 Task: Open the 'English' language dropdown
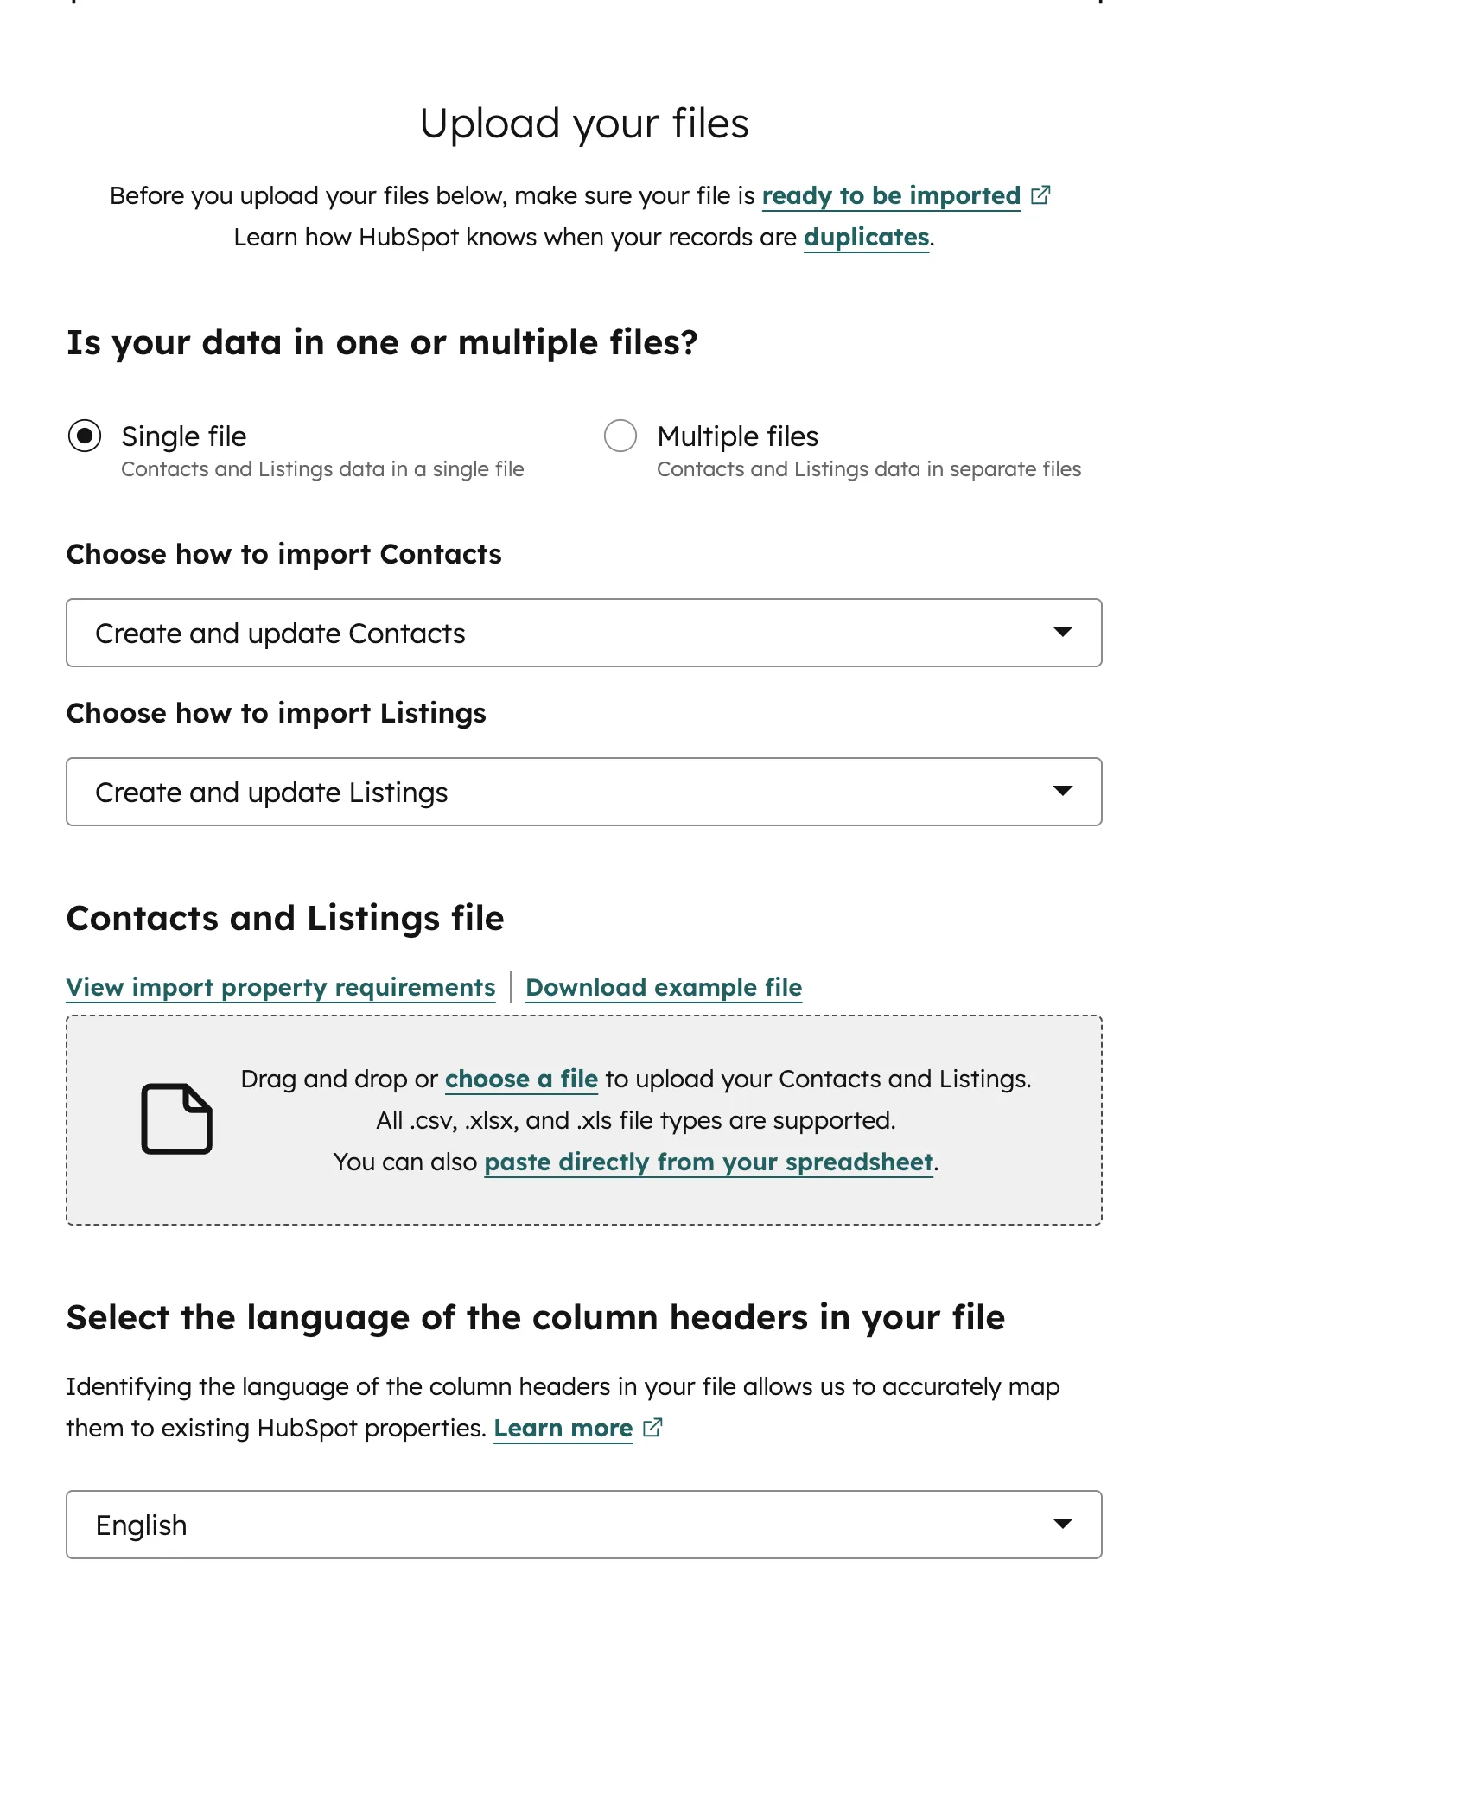click(x=583, y=1525)
